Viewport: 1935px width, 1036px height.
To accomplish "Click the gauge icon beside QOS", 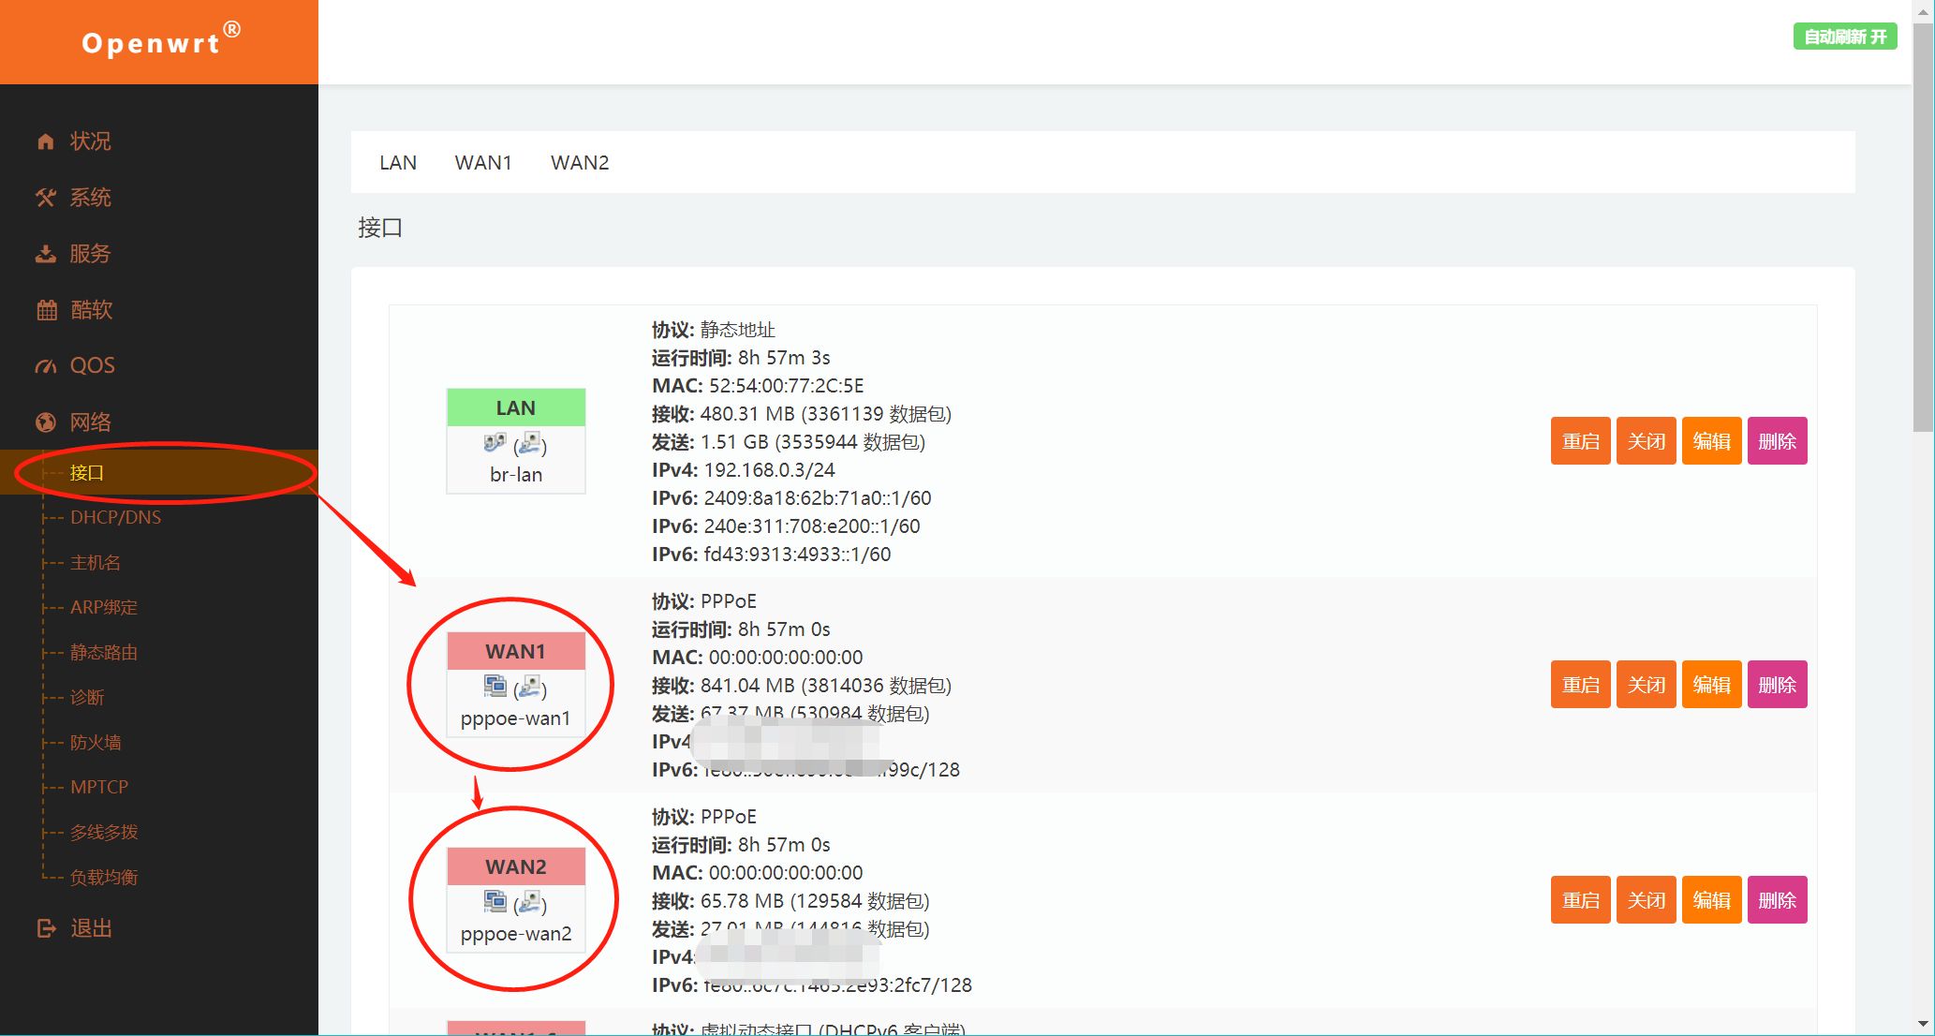I will click(x=45, y=366).
